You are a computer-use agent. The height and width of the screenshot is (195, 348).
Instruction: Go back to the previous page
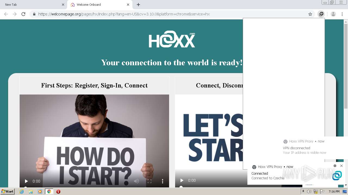click(6, 14)
